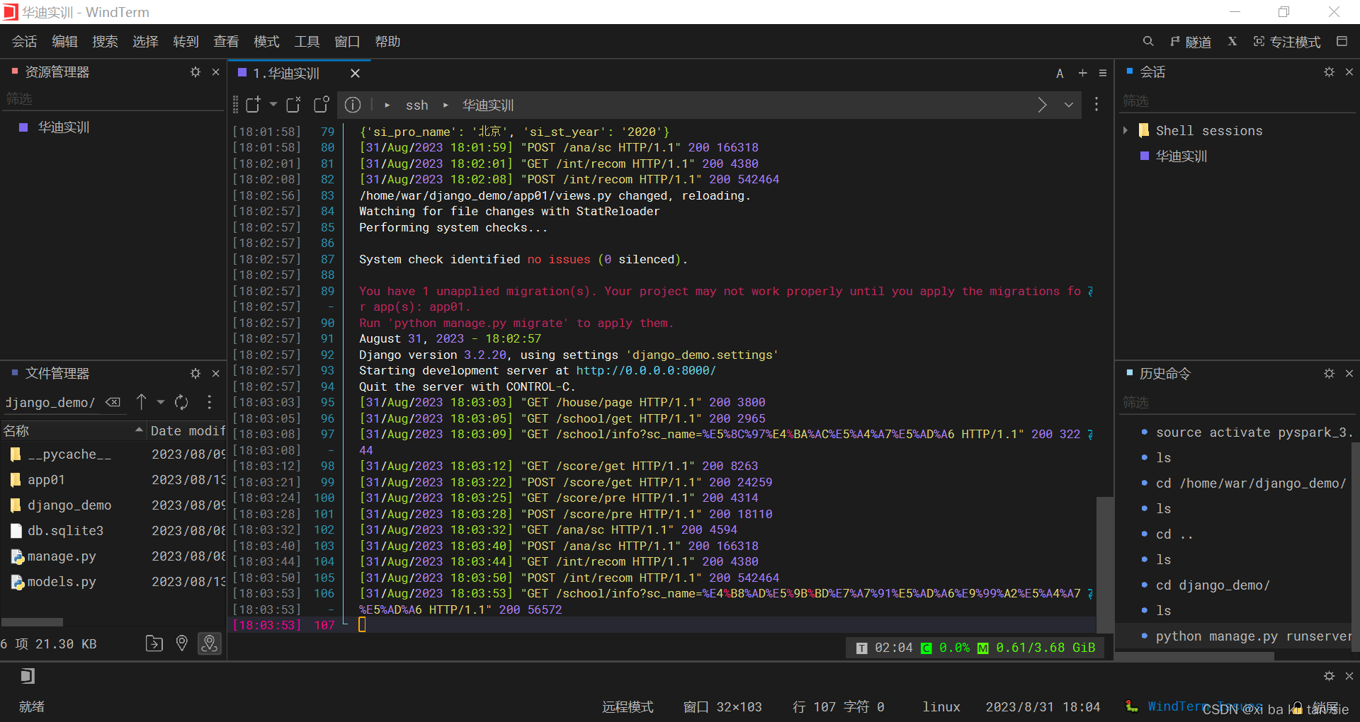Click the layout split icon top right

point(1342,41)
